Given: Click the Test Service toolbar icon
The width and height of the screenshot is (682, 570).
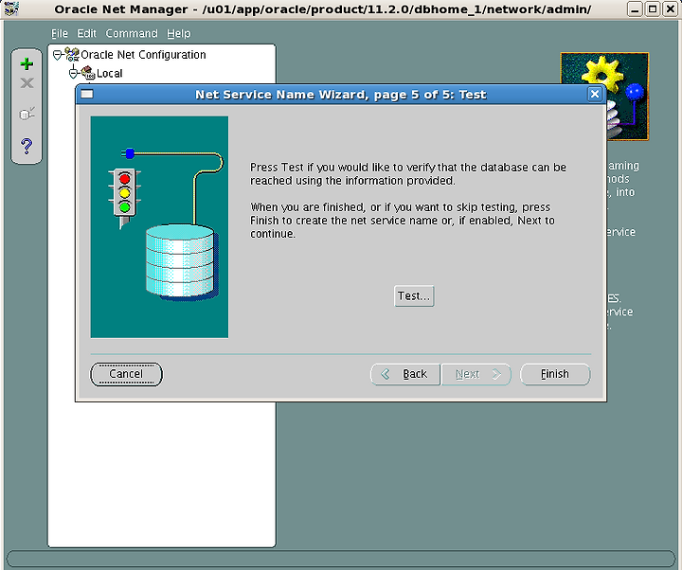Looking at the screenshot, I should [x=27, y=114].
